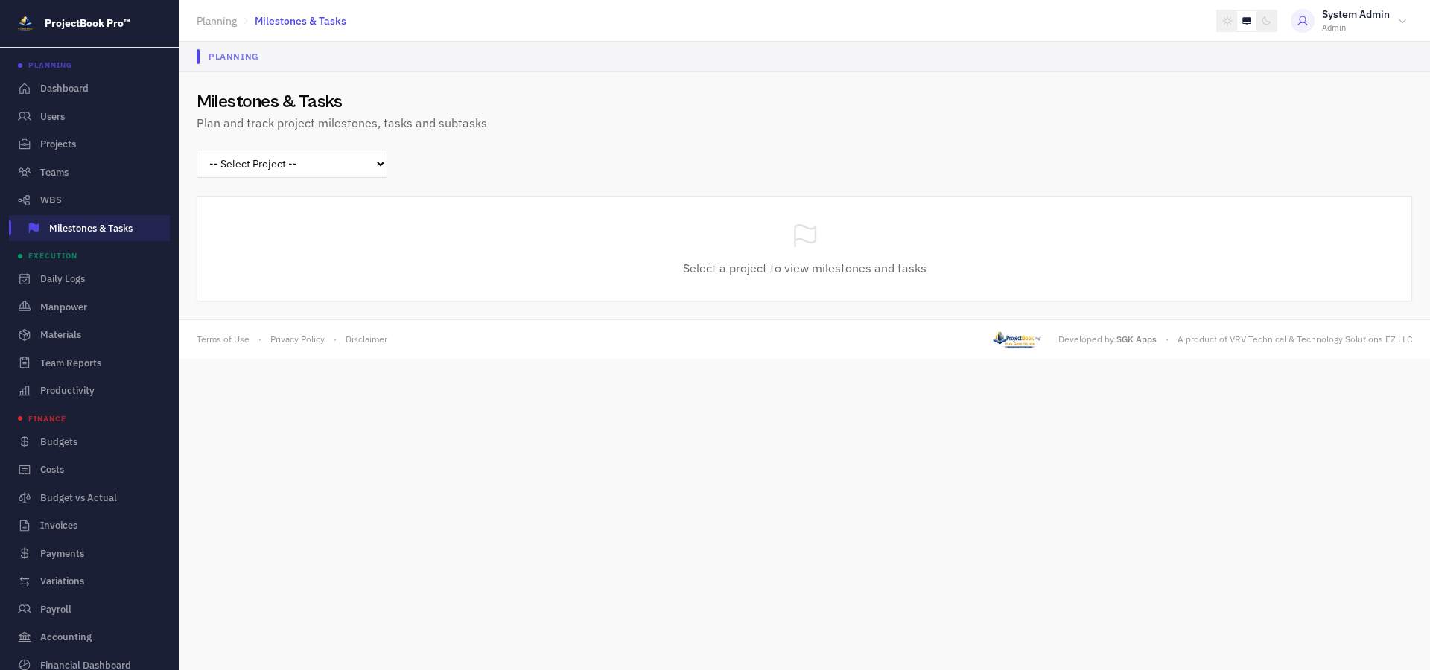Image resolution: width=1430 pixels, height=670 pixels.
Task: Click the Teams icon in sidebar
Action: click(25, 172)
